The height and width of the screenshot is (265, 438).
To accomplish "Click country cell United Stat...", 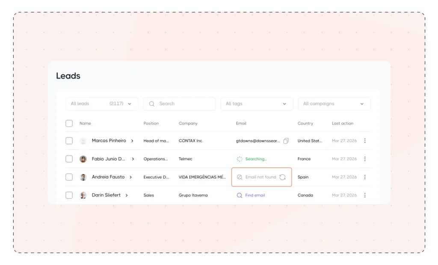I will click(x=310, y=141).
